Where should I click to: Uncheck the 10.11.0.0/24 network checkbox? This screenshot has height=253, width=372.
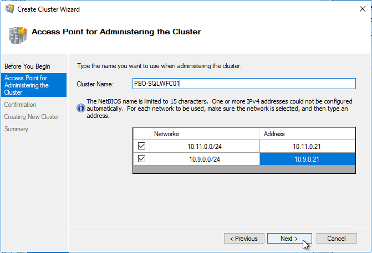[x=141, y=146]
